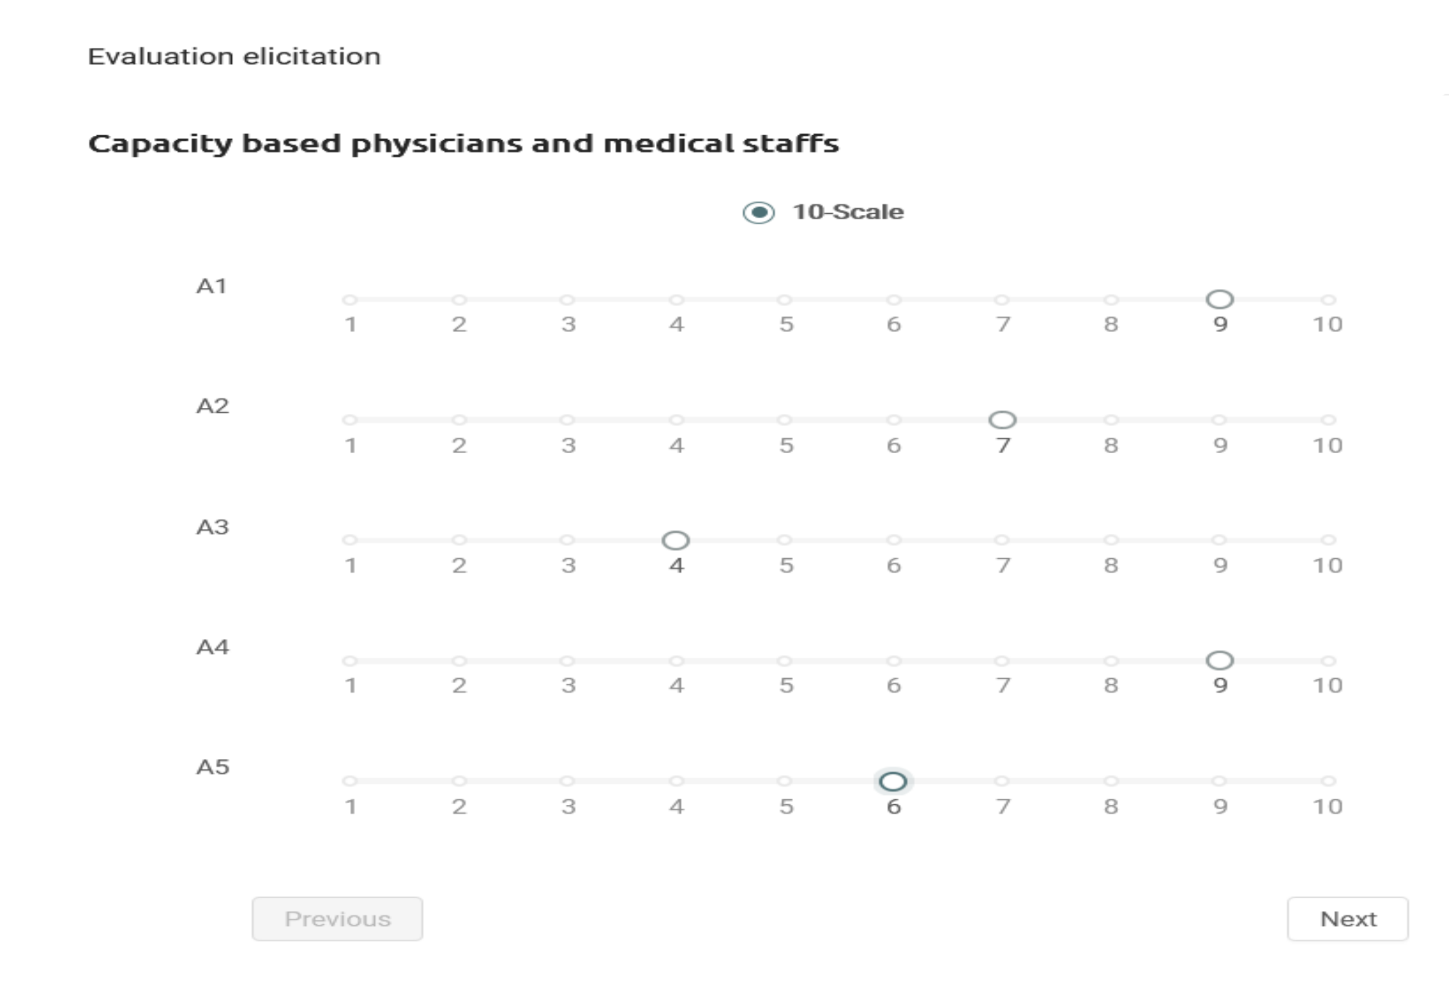
Task: Select the 10-Scale radio button
Action: pos(758,213)
